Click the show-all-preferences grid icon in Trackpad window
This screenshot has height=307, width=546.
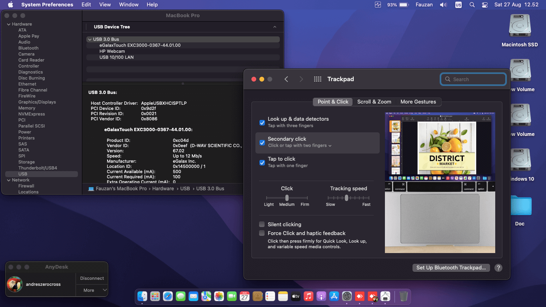(317, 79)
